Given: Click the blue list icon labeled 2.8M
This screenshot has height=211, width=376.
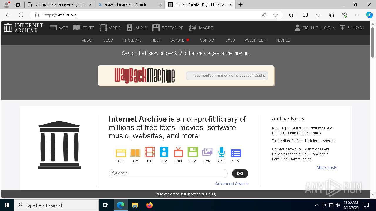Looking at the screenshot, I should coord(236,153).
